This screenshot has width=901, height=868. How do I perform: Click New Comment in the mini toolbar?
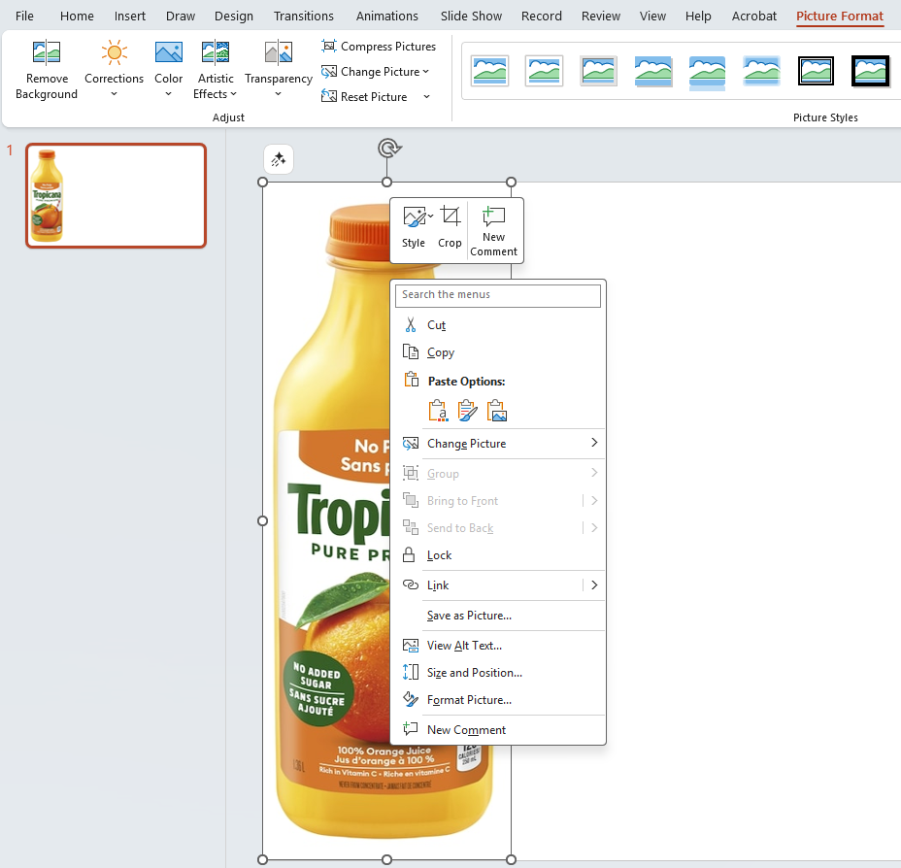pyautogui.click(x=493, y=231)
